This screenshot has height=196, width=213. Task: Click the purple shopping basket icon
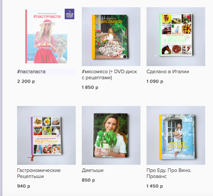70,14
